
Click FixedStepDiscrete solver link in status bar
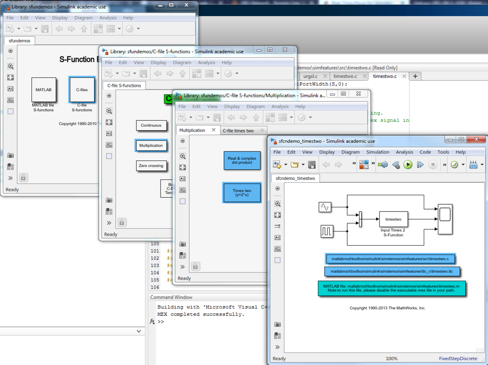458,359
